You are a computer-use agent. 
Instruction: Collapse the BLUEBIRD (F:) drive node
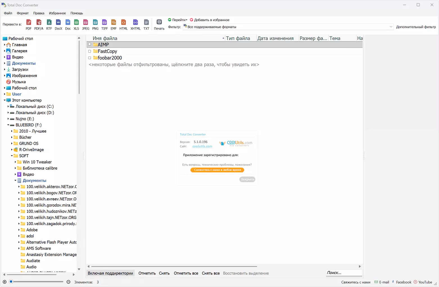point(8,125)
